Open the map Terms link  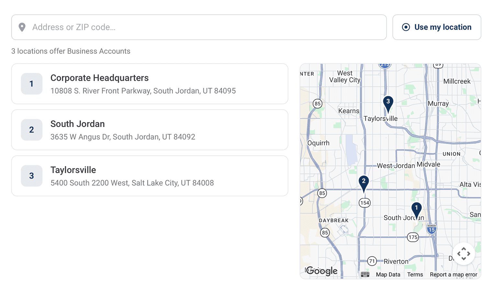pos(415,274)
